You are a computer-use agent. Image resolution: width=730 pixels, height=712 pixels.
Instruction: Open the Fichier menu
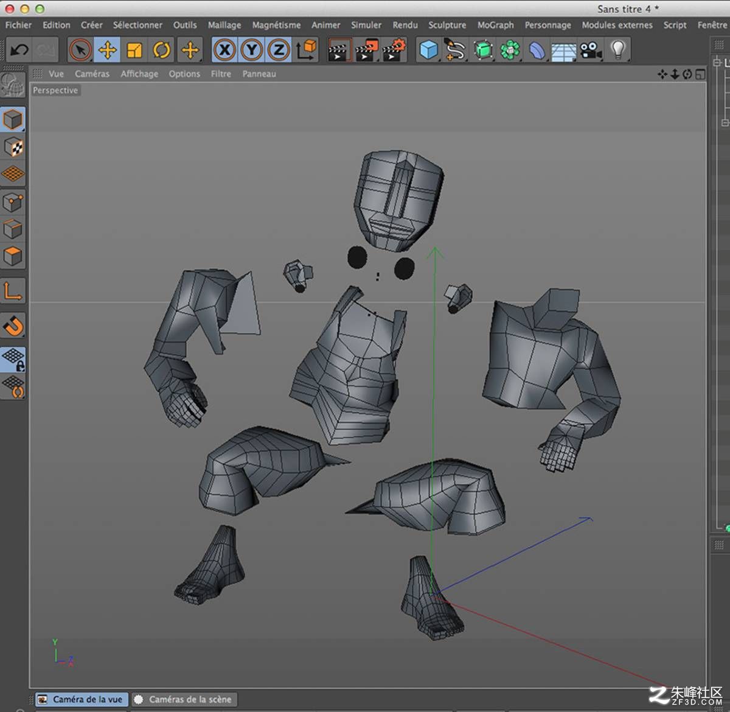click(18, 25)
